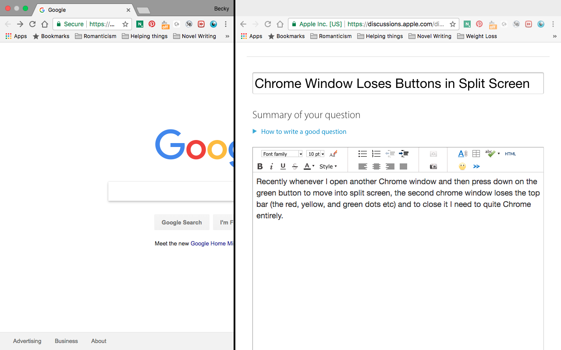Viewport: 561px width, 350px height.
Task: Expand editor toolbar with the double arrow
Action: (476, 166)
